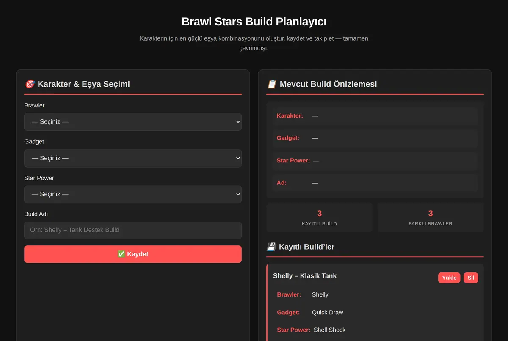The image size is (508, 341).
Task: Click the target icon beside Karakter & Eşya Seçimi
Action: (x=30, y=84)
